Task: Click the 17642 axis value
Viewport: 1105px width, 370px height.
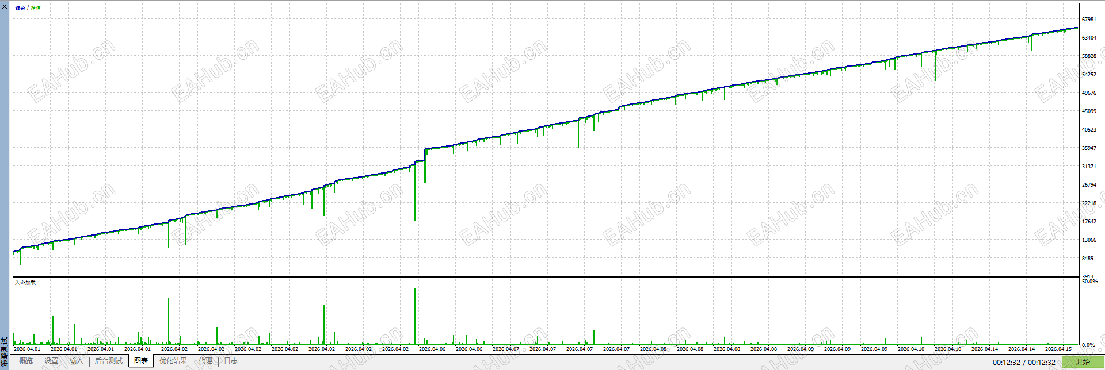Action: [1089, 222]
